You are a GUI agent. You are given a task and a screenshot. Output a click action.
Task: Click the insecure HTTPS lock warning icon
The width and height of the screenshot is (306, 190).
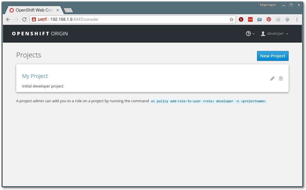pyautogui.click(x=34, y=19)
